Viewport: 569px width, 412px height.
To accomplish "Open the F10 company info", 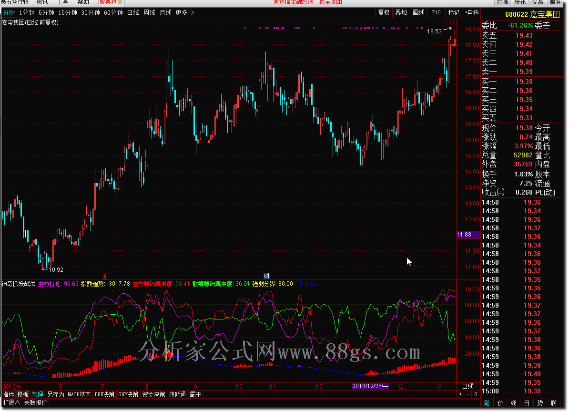I will click(436, 13).
